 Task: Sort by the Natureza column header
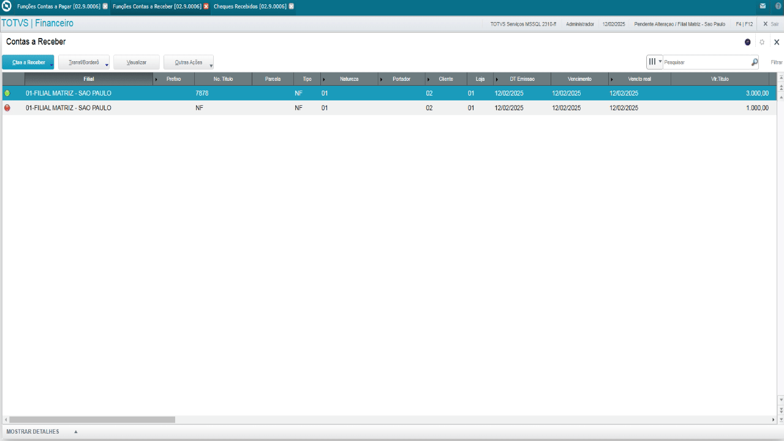[x=349, y=79]
